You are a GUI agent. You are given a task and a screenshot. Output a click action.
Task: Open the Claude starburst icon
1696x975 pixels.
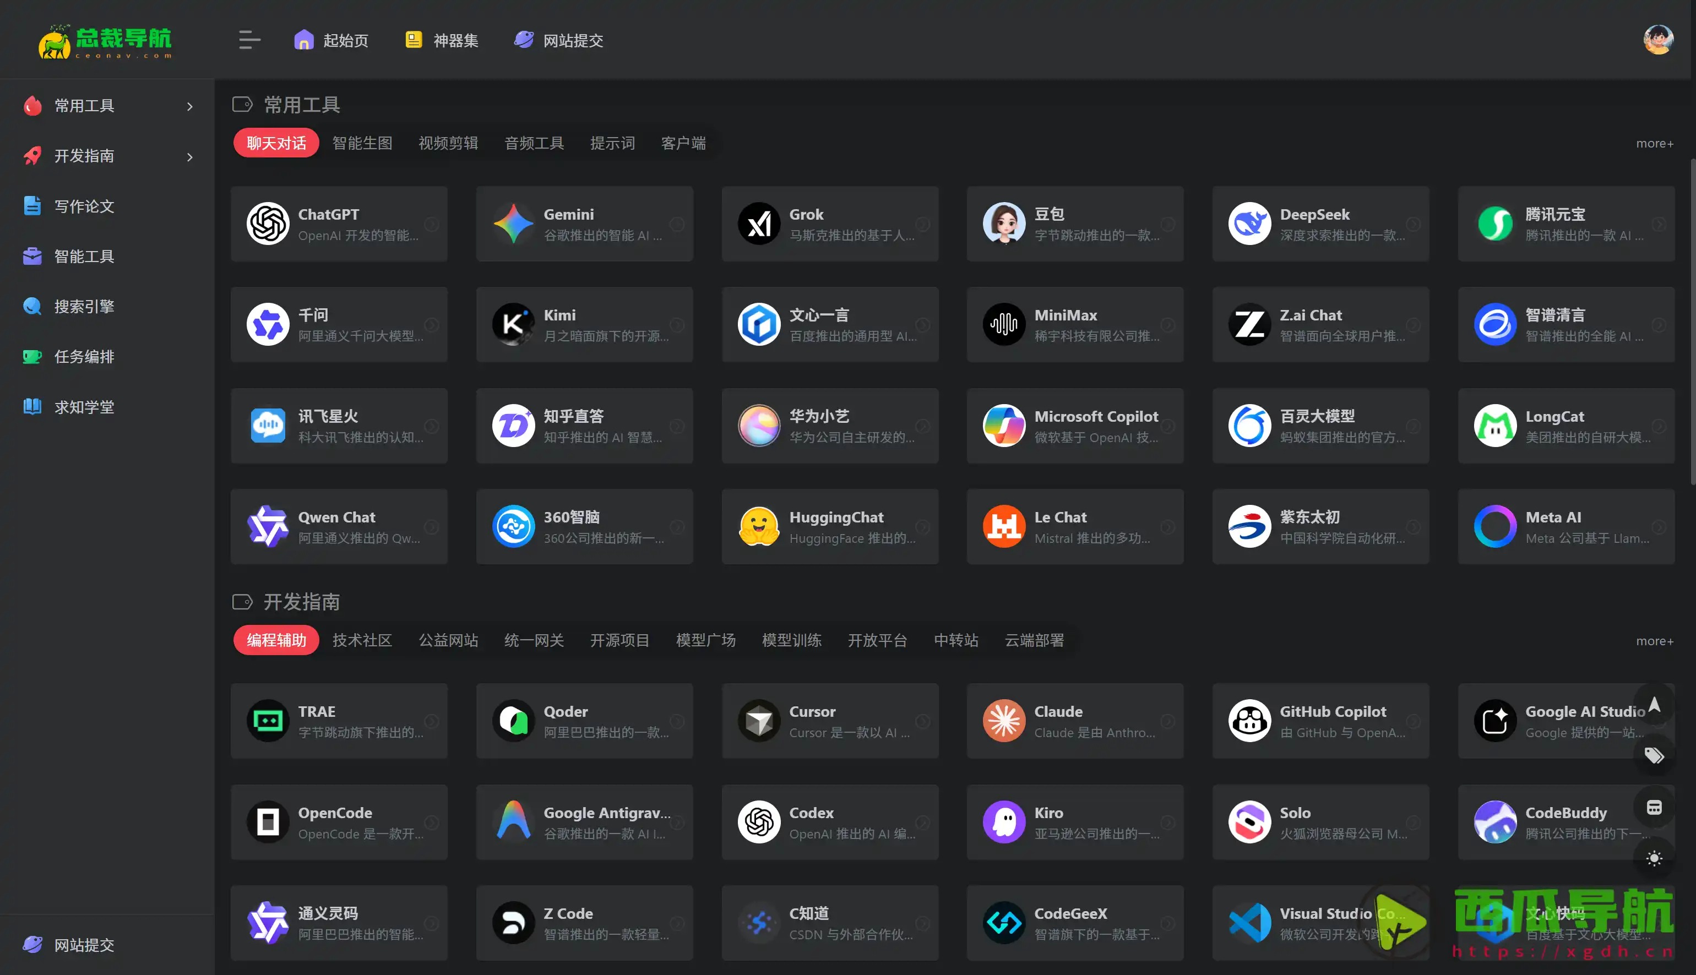tap(1004, 721)
